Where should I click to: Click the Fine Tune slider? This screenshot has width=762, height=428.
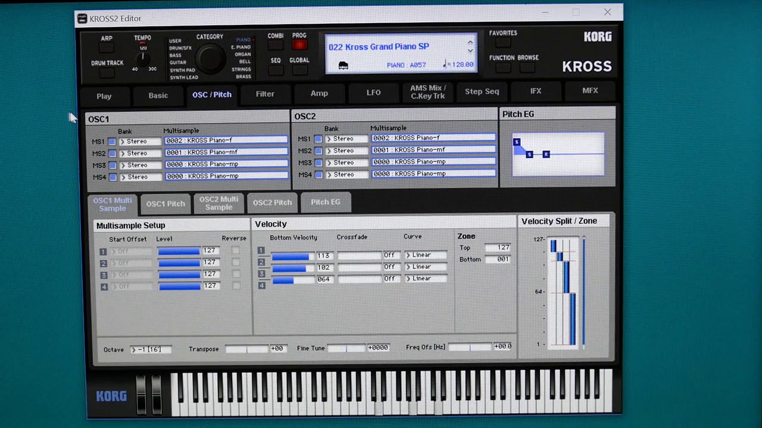tap(347, 348)
